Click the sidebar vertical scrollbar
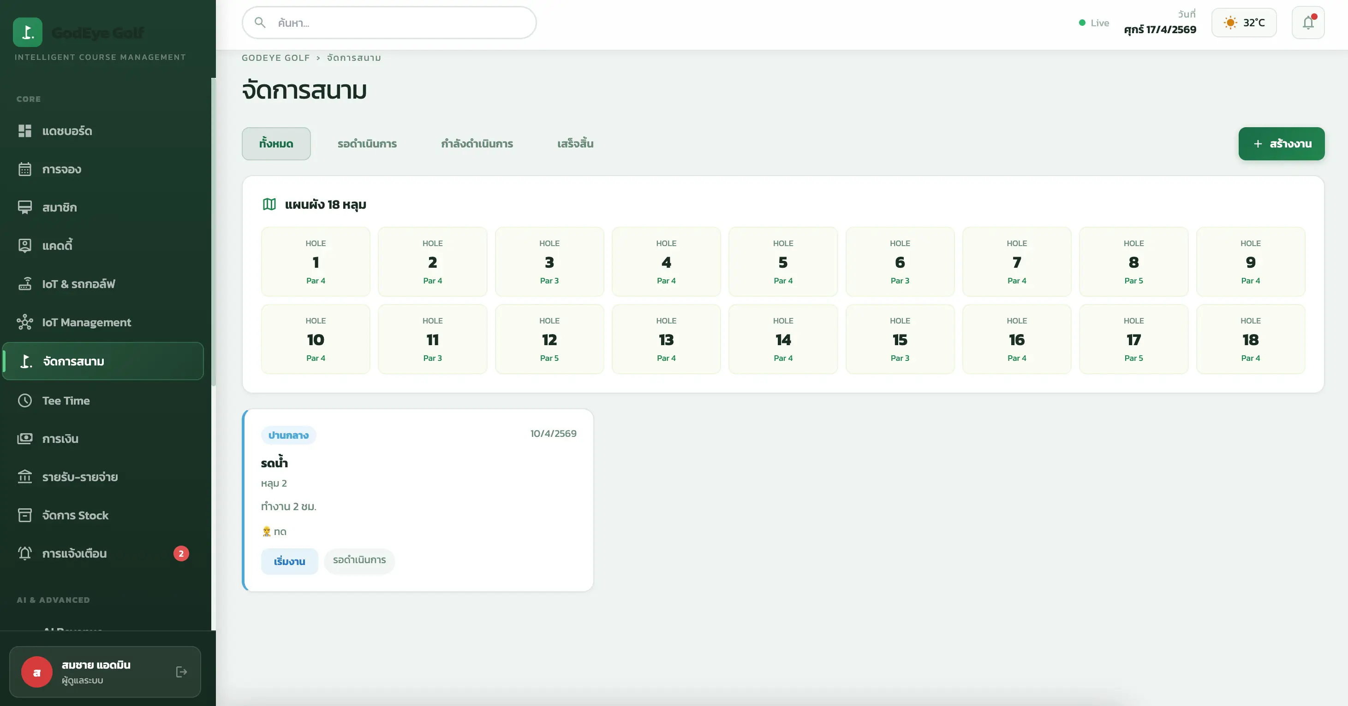 pos(214,233)
